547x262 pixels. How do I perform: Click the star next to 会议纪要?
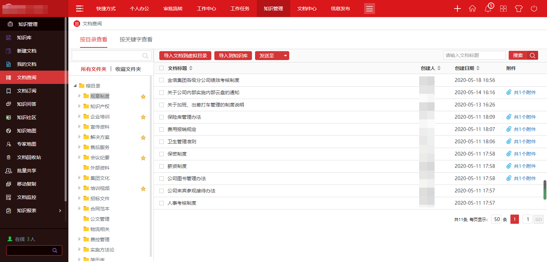point(143,158)
